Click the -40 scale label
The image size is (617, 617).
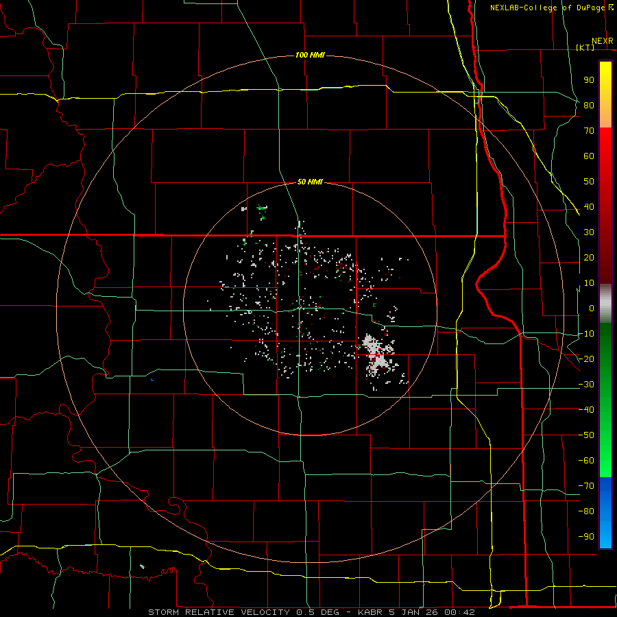(x=586, y=410)
